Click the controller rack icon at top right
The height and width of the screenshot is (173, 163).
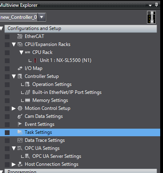click(x=151, y=17)
